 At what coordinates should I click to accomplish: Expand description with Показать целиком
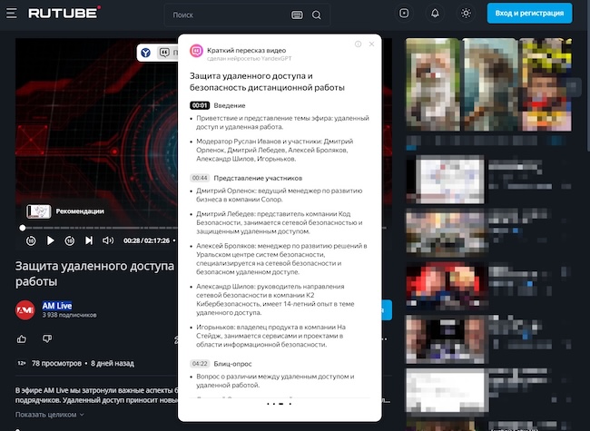(49, 415)
